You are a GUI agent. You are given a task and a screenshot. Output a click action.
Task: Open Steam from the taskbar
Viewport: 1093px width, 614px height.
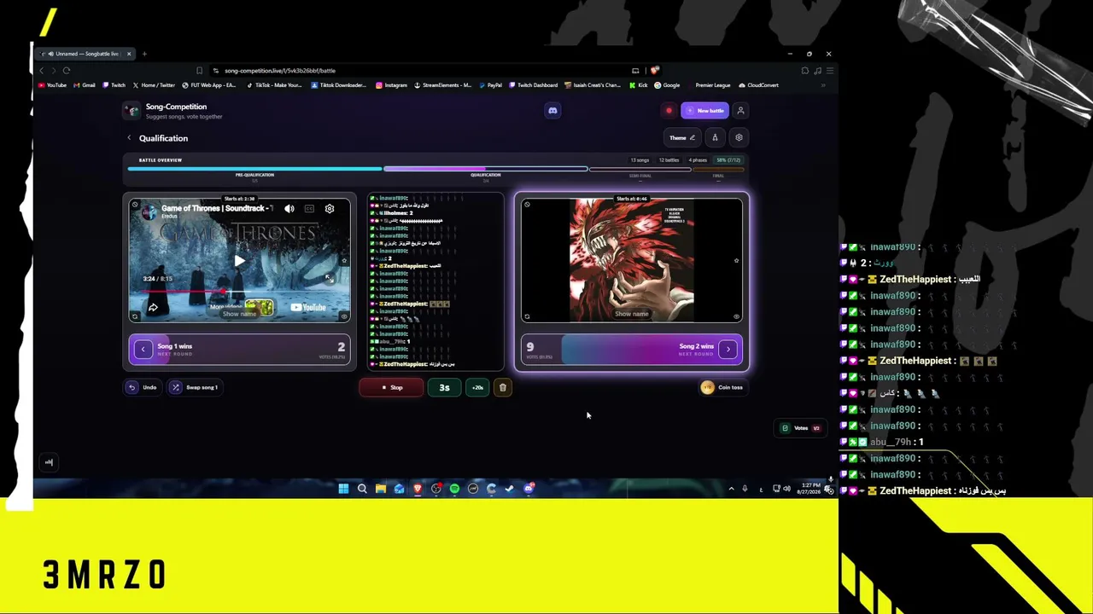tap(510, 489)
